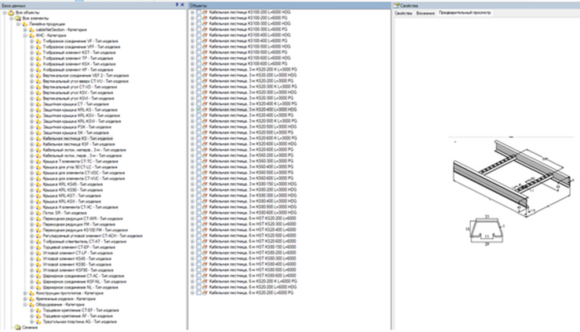Click icon of Защитная крышка PSK
The width and height of the screenshot is (580, 332).
[38, 127]
